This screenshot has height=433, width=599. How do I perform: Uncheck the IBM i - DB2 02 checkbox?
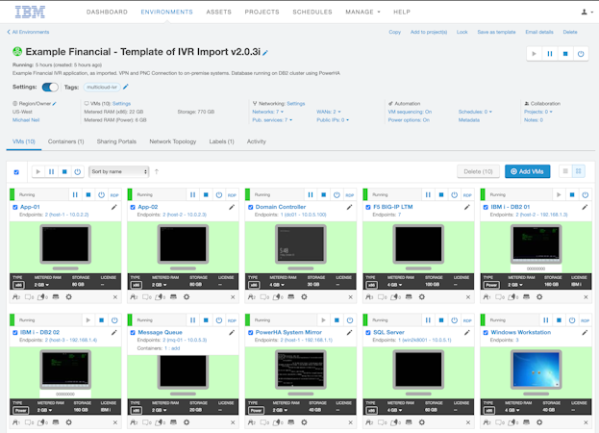click(x=14, y=333)
